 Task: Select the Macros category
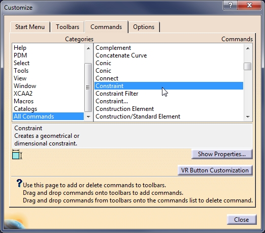point(24,101)
